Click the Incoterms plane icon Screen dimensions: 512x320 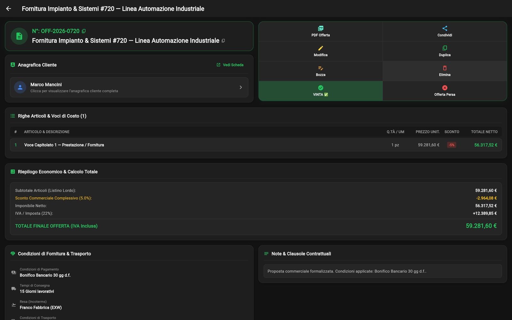point(14,305)
